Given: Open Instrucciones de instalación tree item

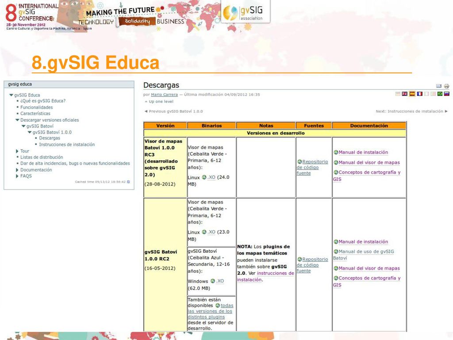Looking at the screenshot, I should (x=67, y=145).
